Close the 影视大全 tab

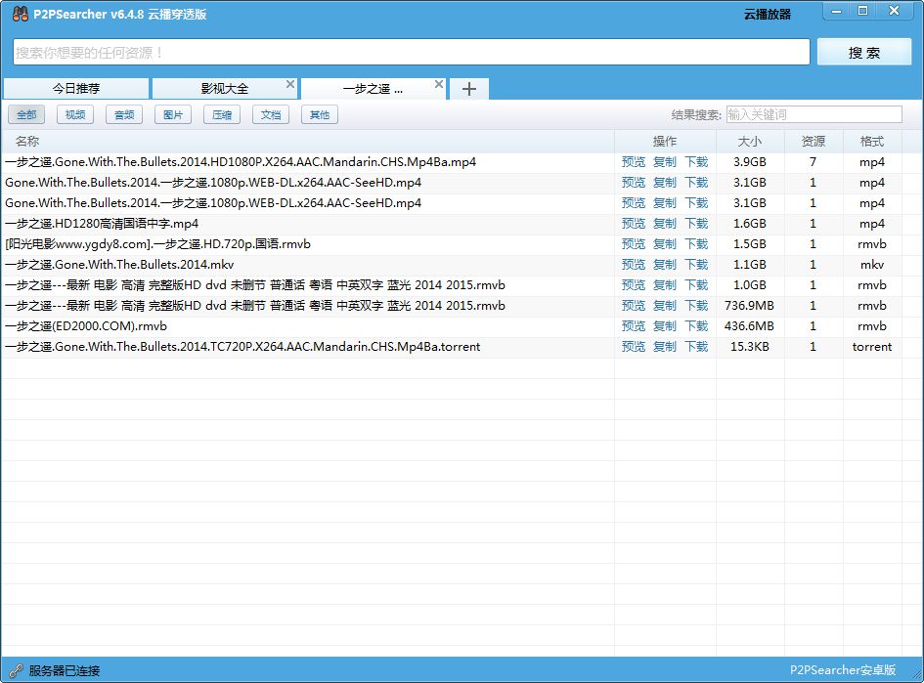click(x=290, y=84)
